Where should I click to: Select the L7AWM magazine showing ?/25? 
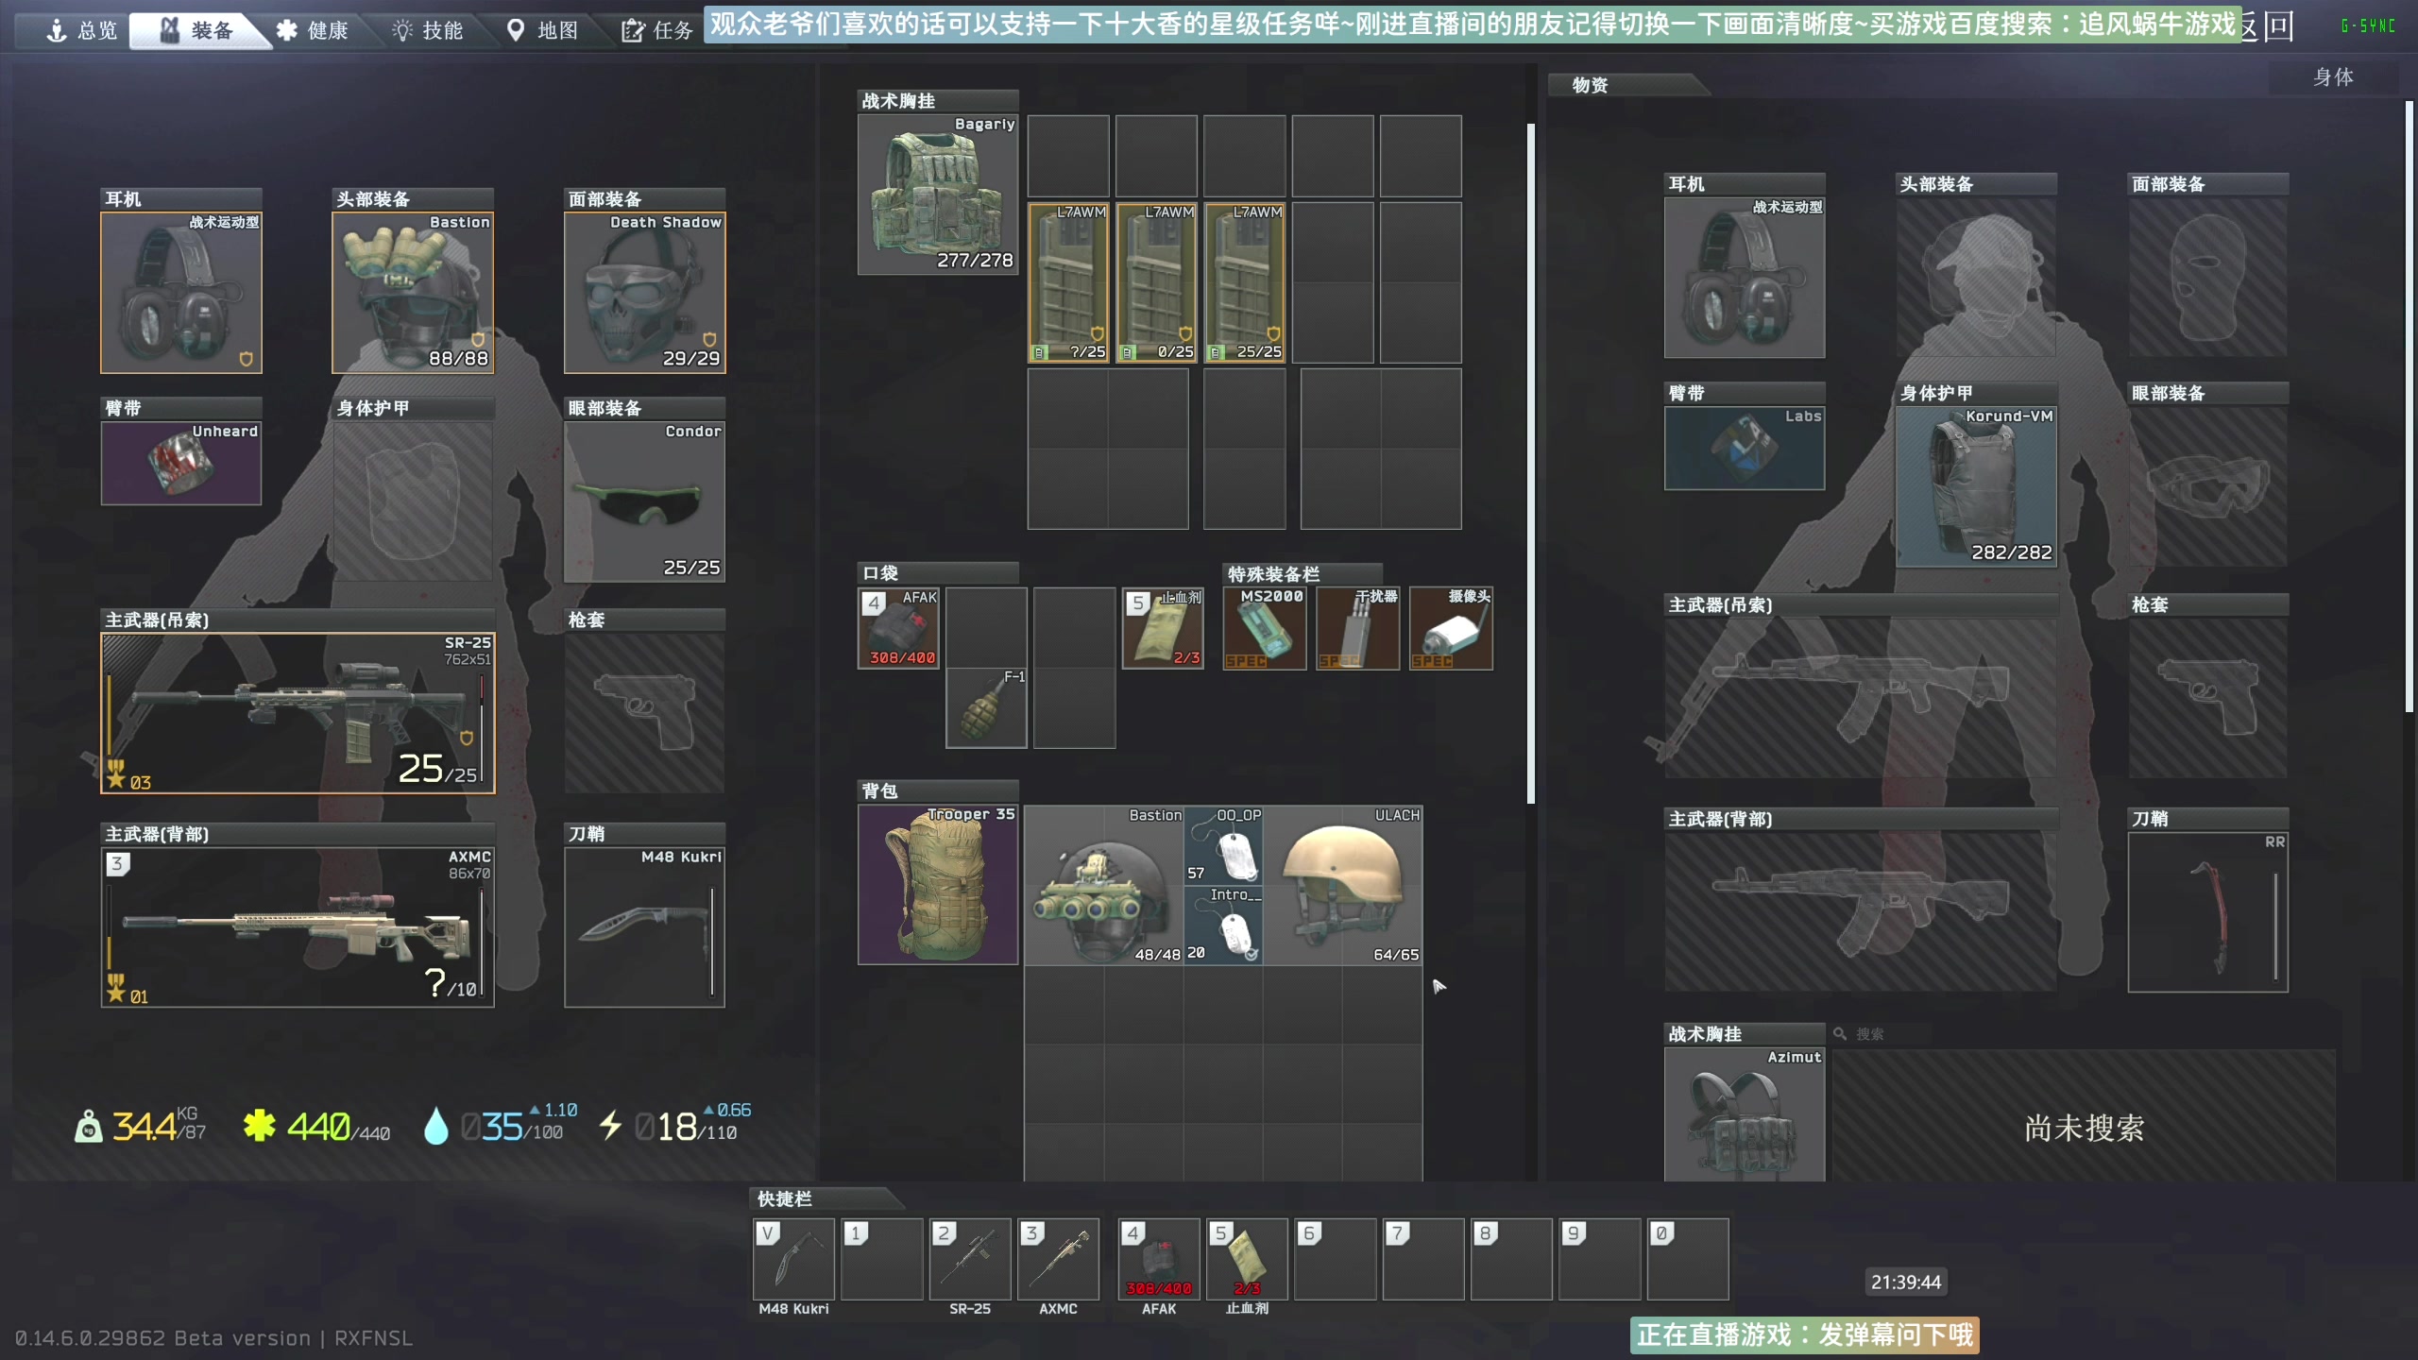(x=1068, y=282)
